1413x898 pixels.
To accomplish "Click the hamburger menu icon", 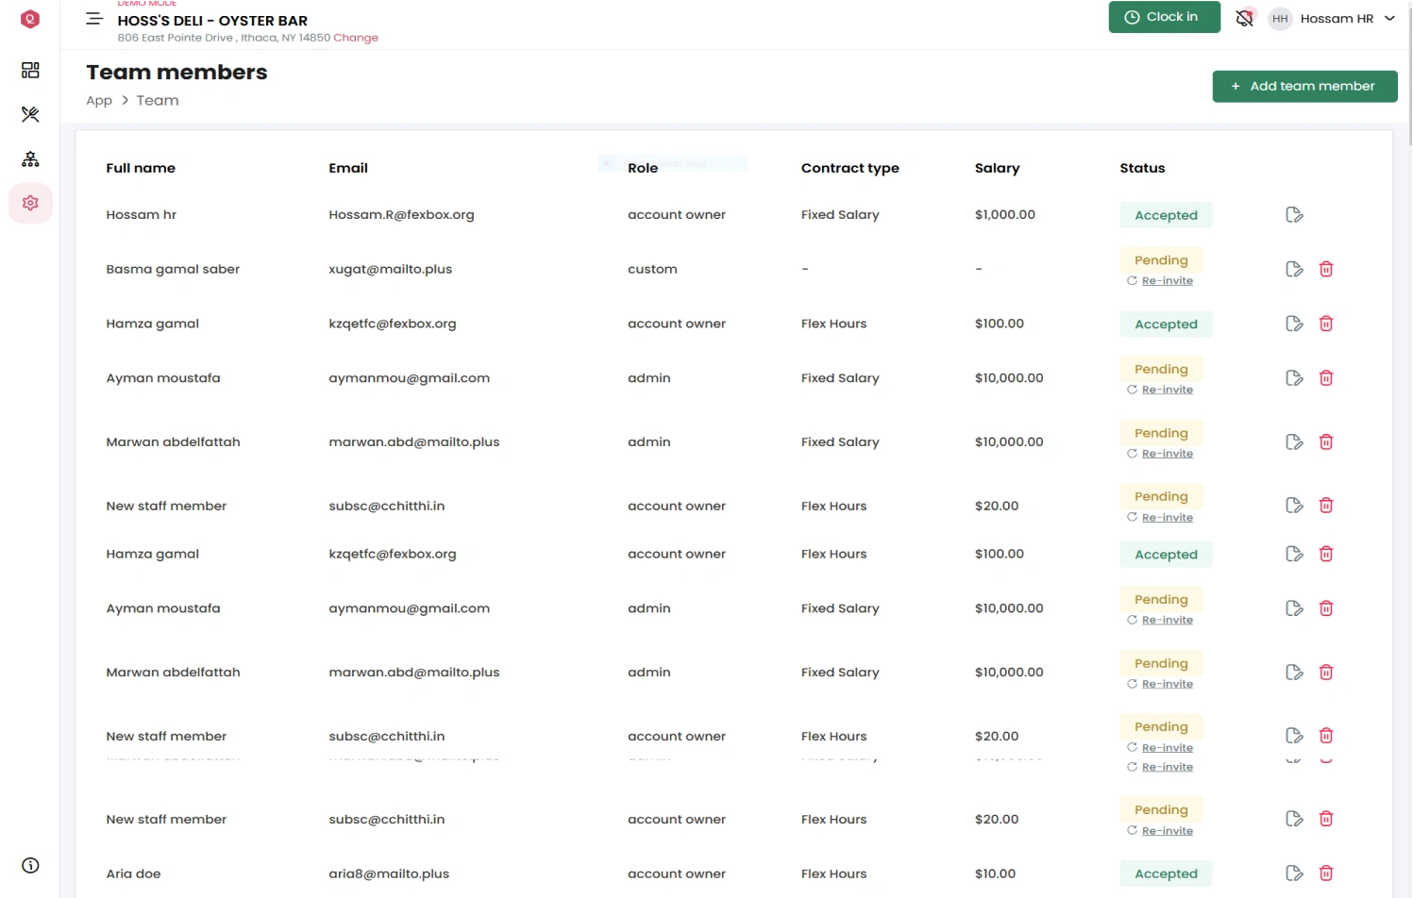I will tap(94, 19).
